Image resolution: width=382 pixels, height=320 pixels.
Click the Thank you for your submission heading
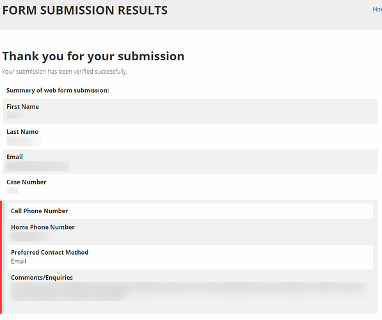tap(93, 56)
